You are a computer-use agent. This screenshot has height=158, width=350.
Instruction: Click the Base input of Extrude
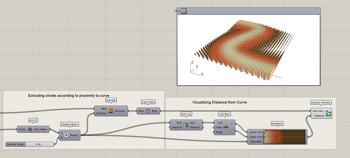tap(104, 109)
